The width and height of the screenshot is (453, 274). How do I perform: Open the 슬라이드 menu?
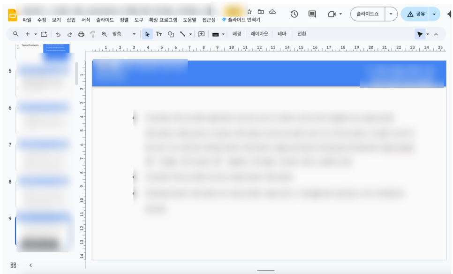coord(105,20)
